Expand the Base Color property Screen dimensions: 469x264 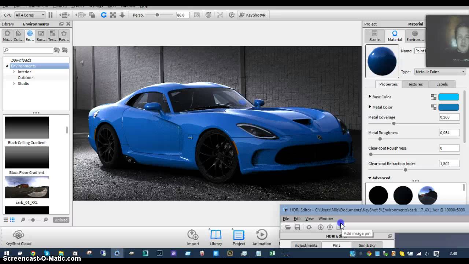pos(370,96)
